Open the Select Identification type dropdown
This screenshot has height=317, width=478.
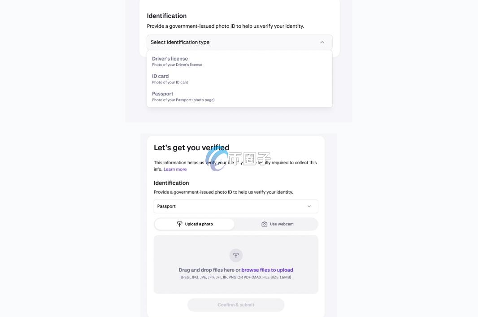click(239, 42)
